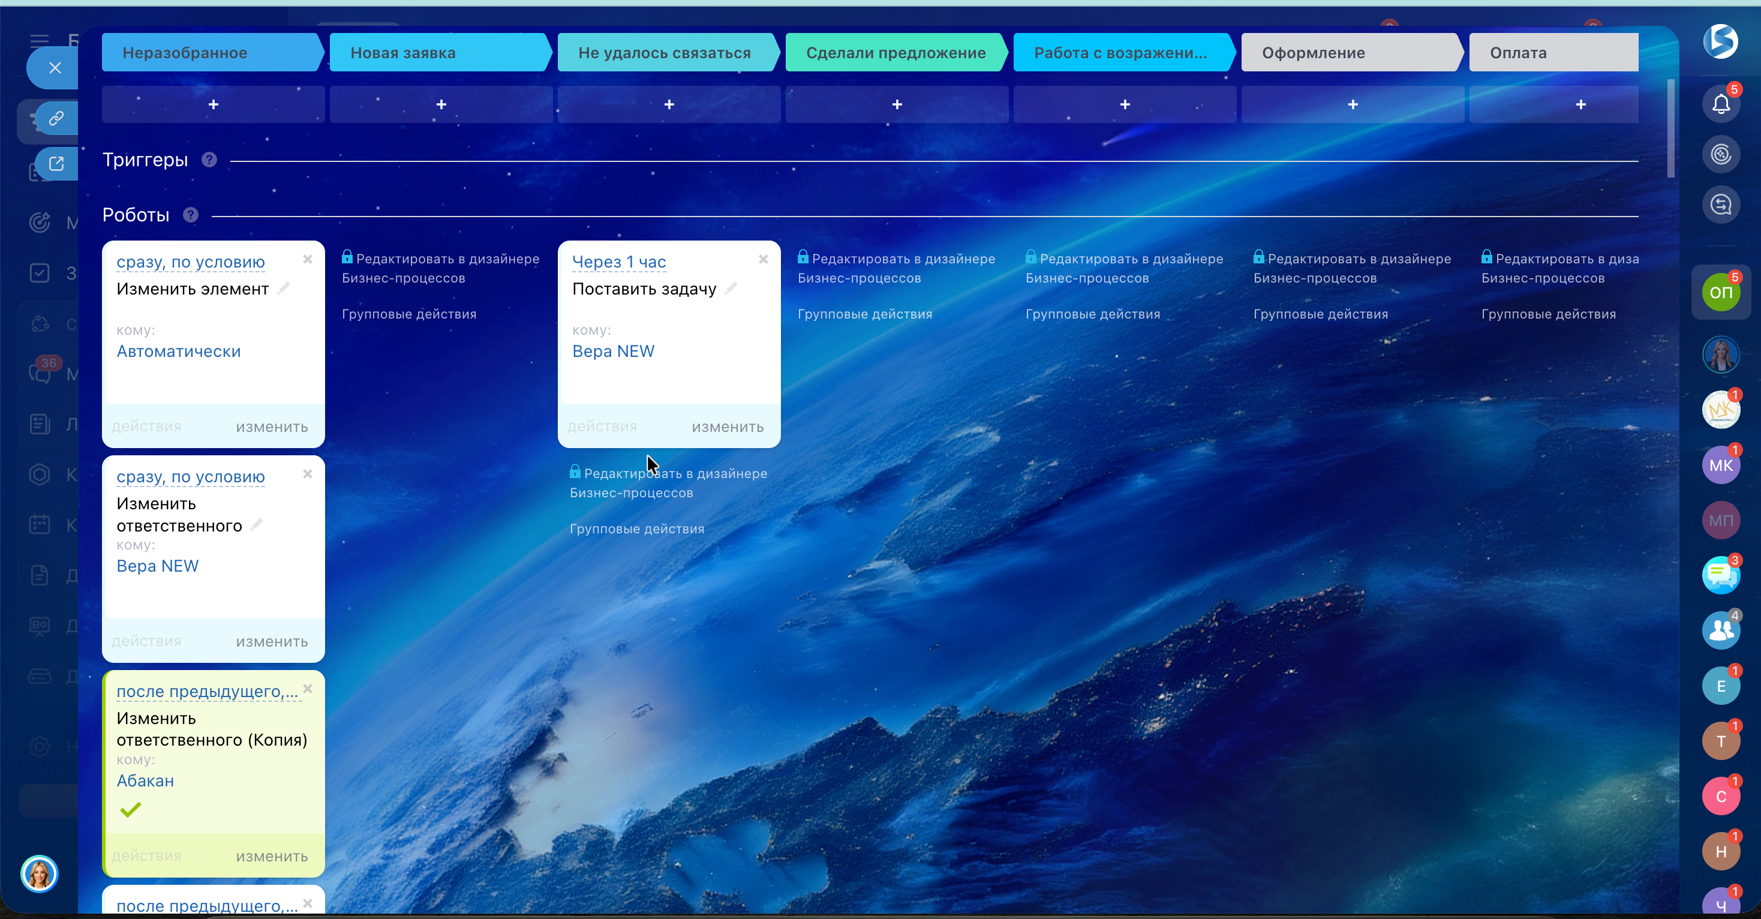
Task: Click Групповые действия under Новая заявка
Action: pyautogui.click(x=409, y=314)
